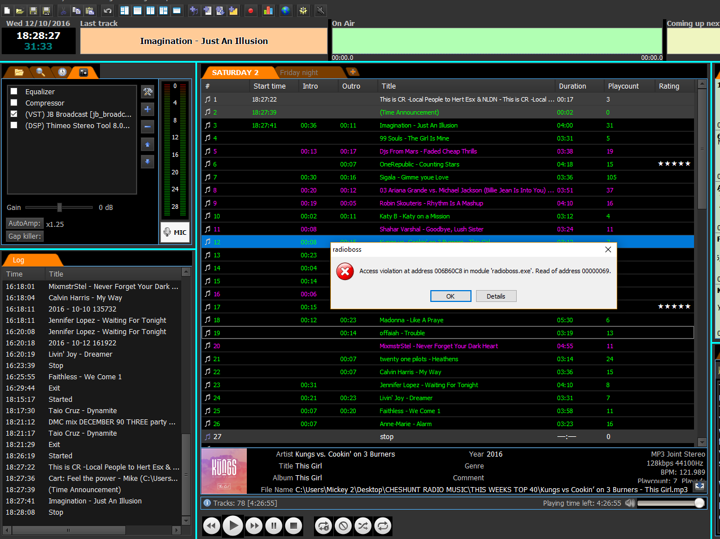The image size is (720, 539).
Task: Click the first Save playlist floppy icon
Action: 33,11
